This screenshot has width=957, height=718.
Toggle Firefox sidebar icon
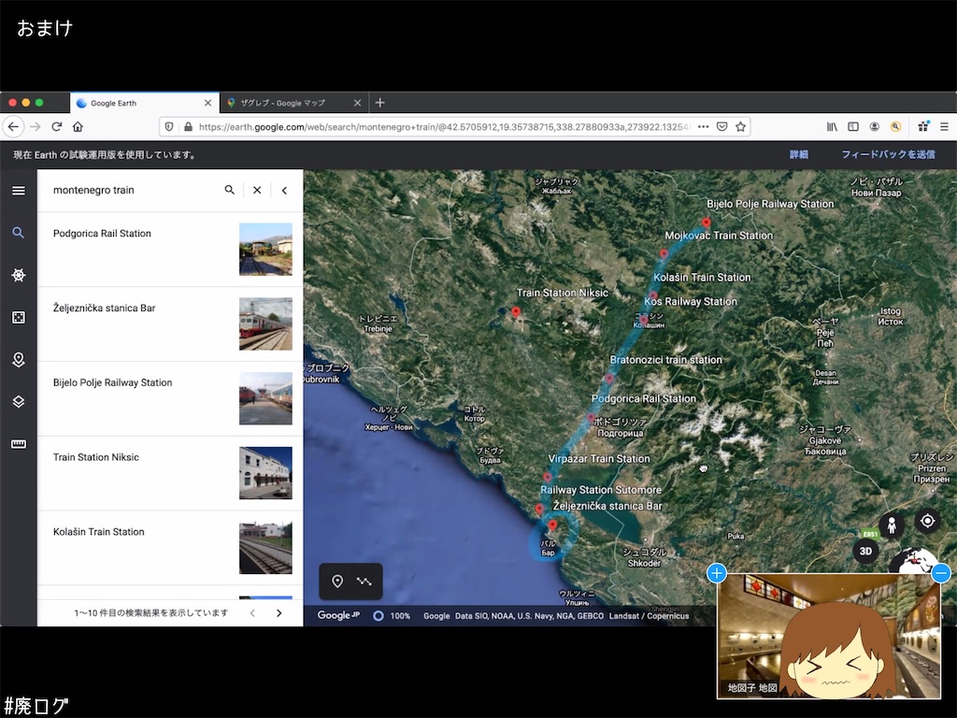(x=853, y=127)
